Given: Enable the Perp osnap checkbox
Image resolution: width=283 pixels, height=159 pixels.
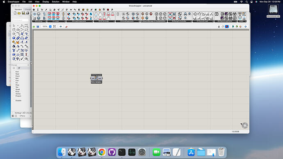Looking at the screenshot, I should coord(14,85).
